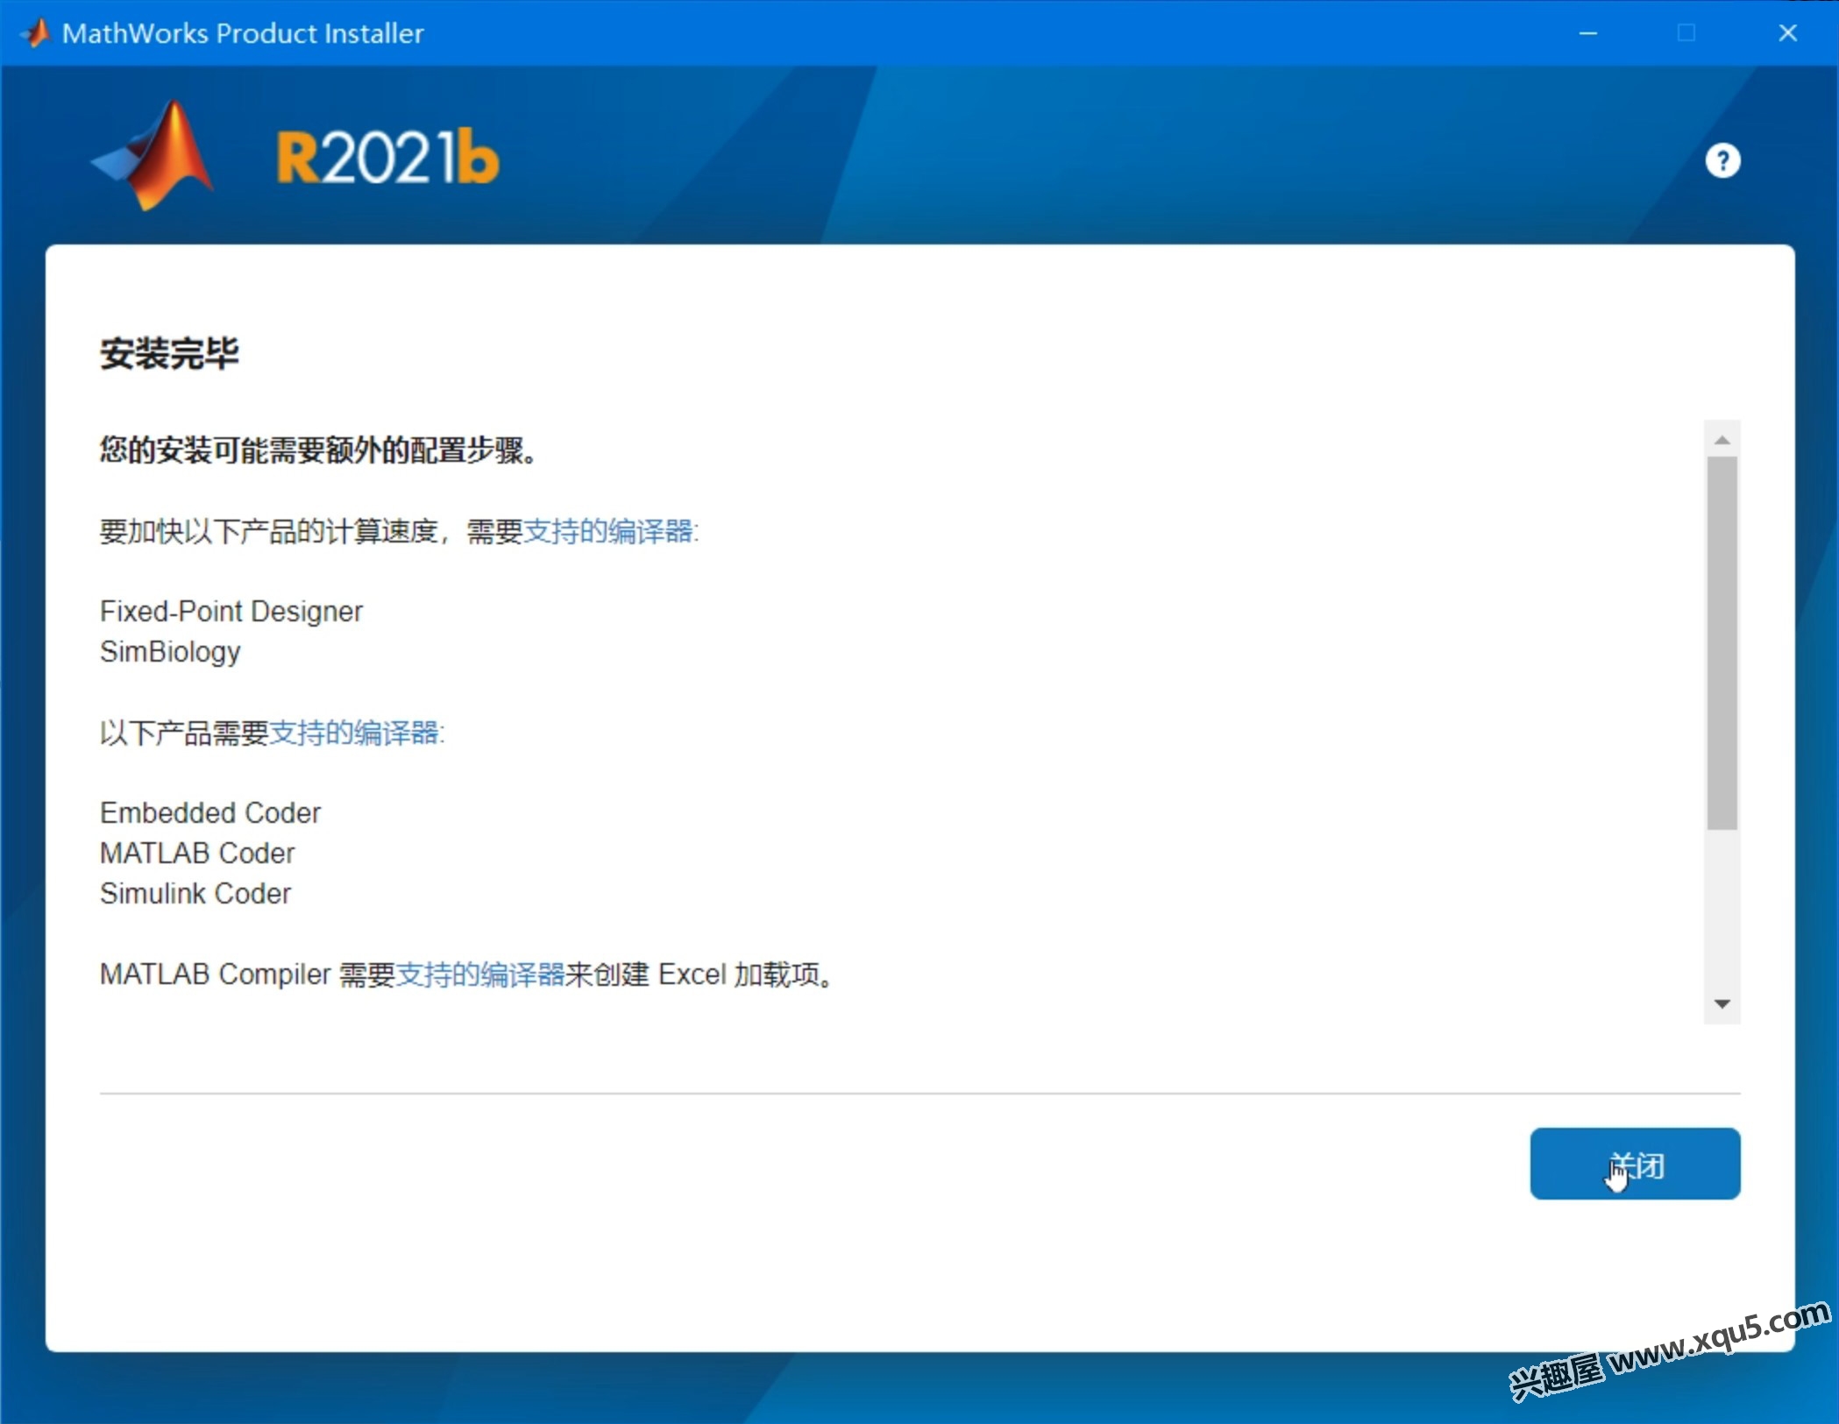Click the help question mark icon
This screenshot has height=1424, width=1839.
[1722, 161]
